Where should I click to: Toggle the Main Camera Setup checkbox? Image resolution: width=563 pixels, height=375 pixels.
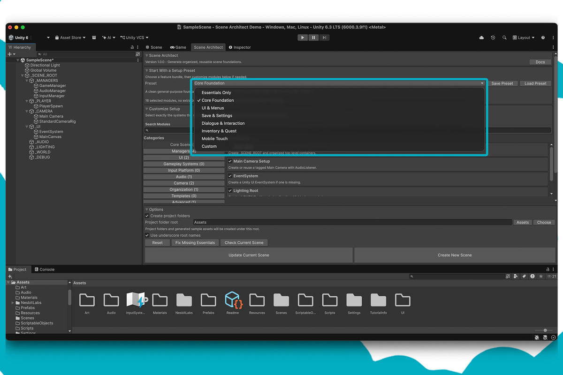click(230, 161)
